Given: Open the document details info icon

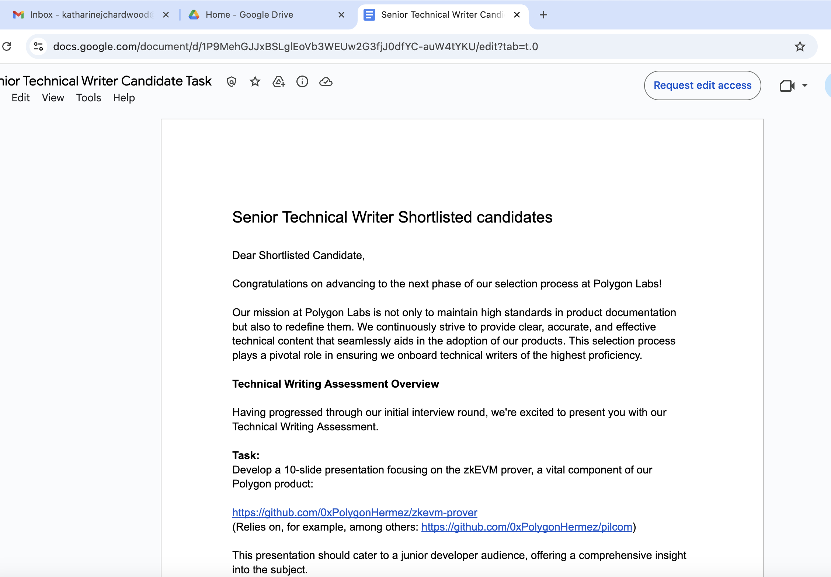Looking at the screenshot, I should point(302,81).
